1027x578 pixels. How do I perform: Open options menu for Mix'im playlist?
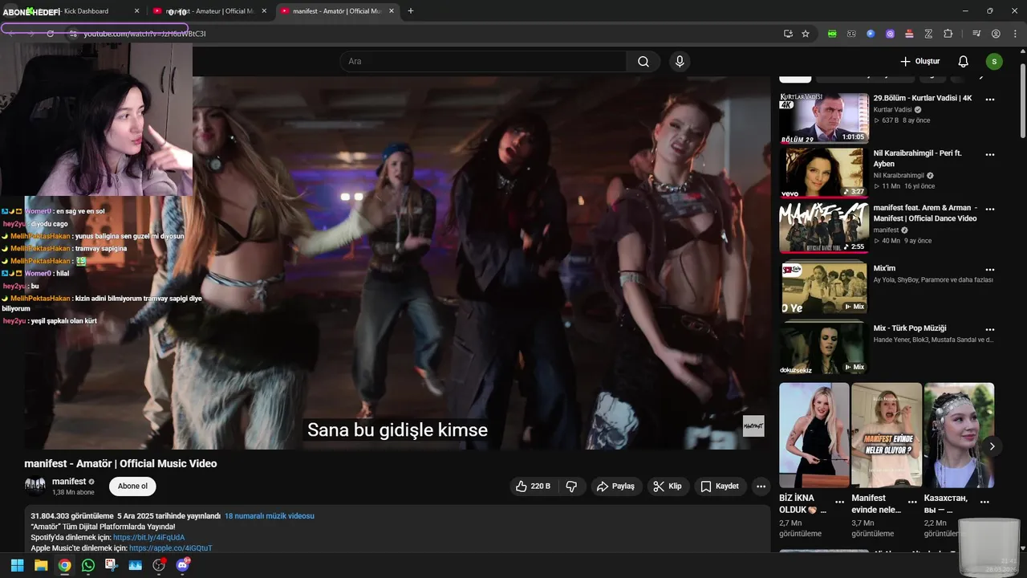pos(990,270)
